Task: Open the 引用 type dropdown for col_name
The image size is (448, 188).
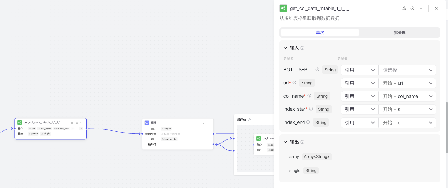Action: click(360, 96)
